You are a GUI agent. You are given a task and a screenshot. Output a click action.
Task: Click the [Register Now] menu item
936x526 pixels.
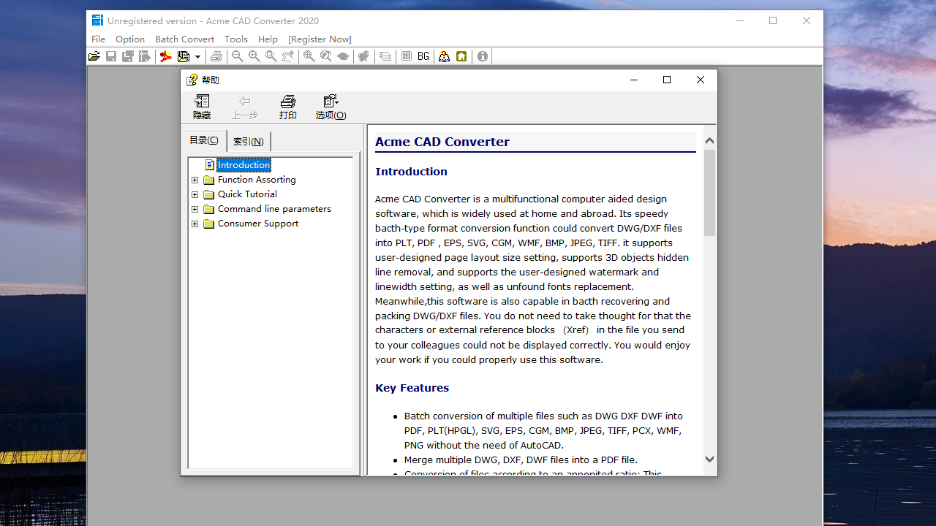(320, 39)
